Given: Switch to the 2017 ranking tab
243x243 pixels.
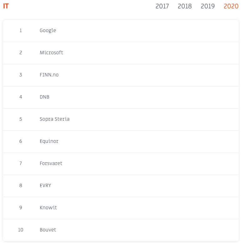Looking at the screenshot, I should [162, 6].
